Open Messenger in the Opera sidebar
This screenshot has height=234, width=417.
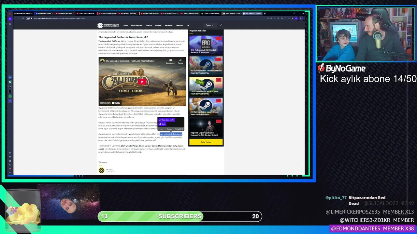click(10, 77)
